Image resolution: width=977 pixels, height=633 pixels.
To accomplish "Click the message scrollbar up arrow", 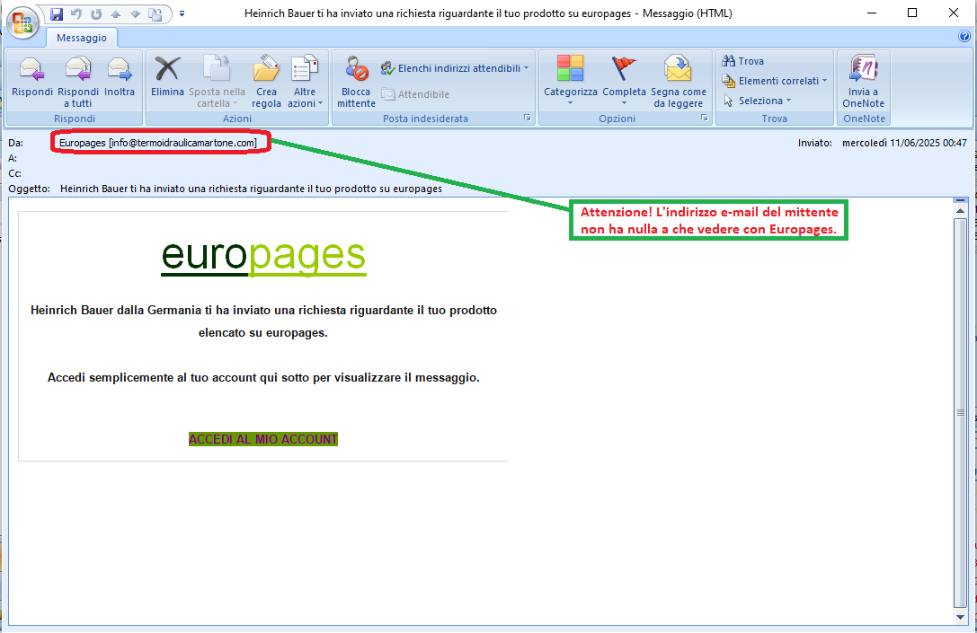I will [x=960, y=211].
